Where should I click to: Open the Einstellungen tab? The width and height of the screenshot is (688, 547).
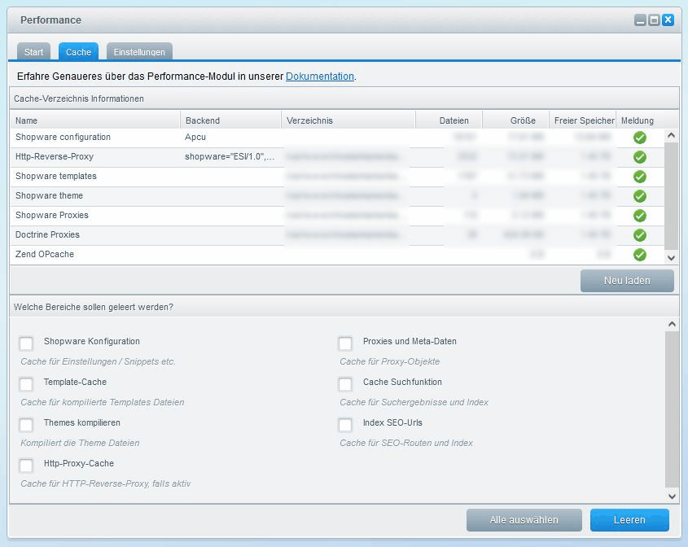point(139,52)
